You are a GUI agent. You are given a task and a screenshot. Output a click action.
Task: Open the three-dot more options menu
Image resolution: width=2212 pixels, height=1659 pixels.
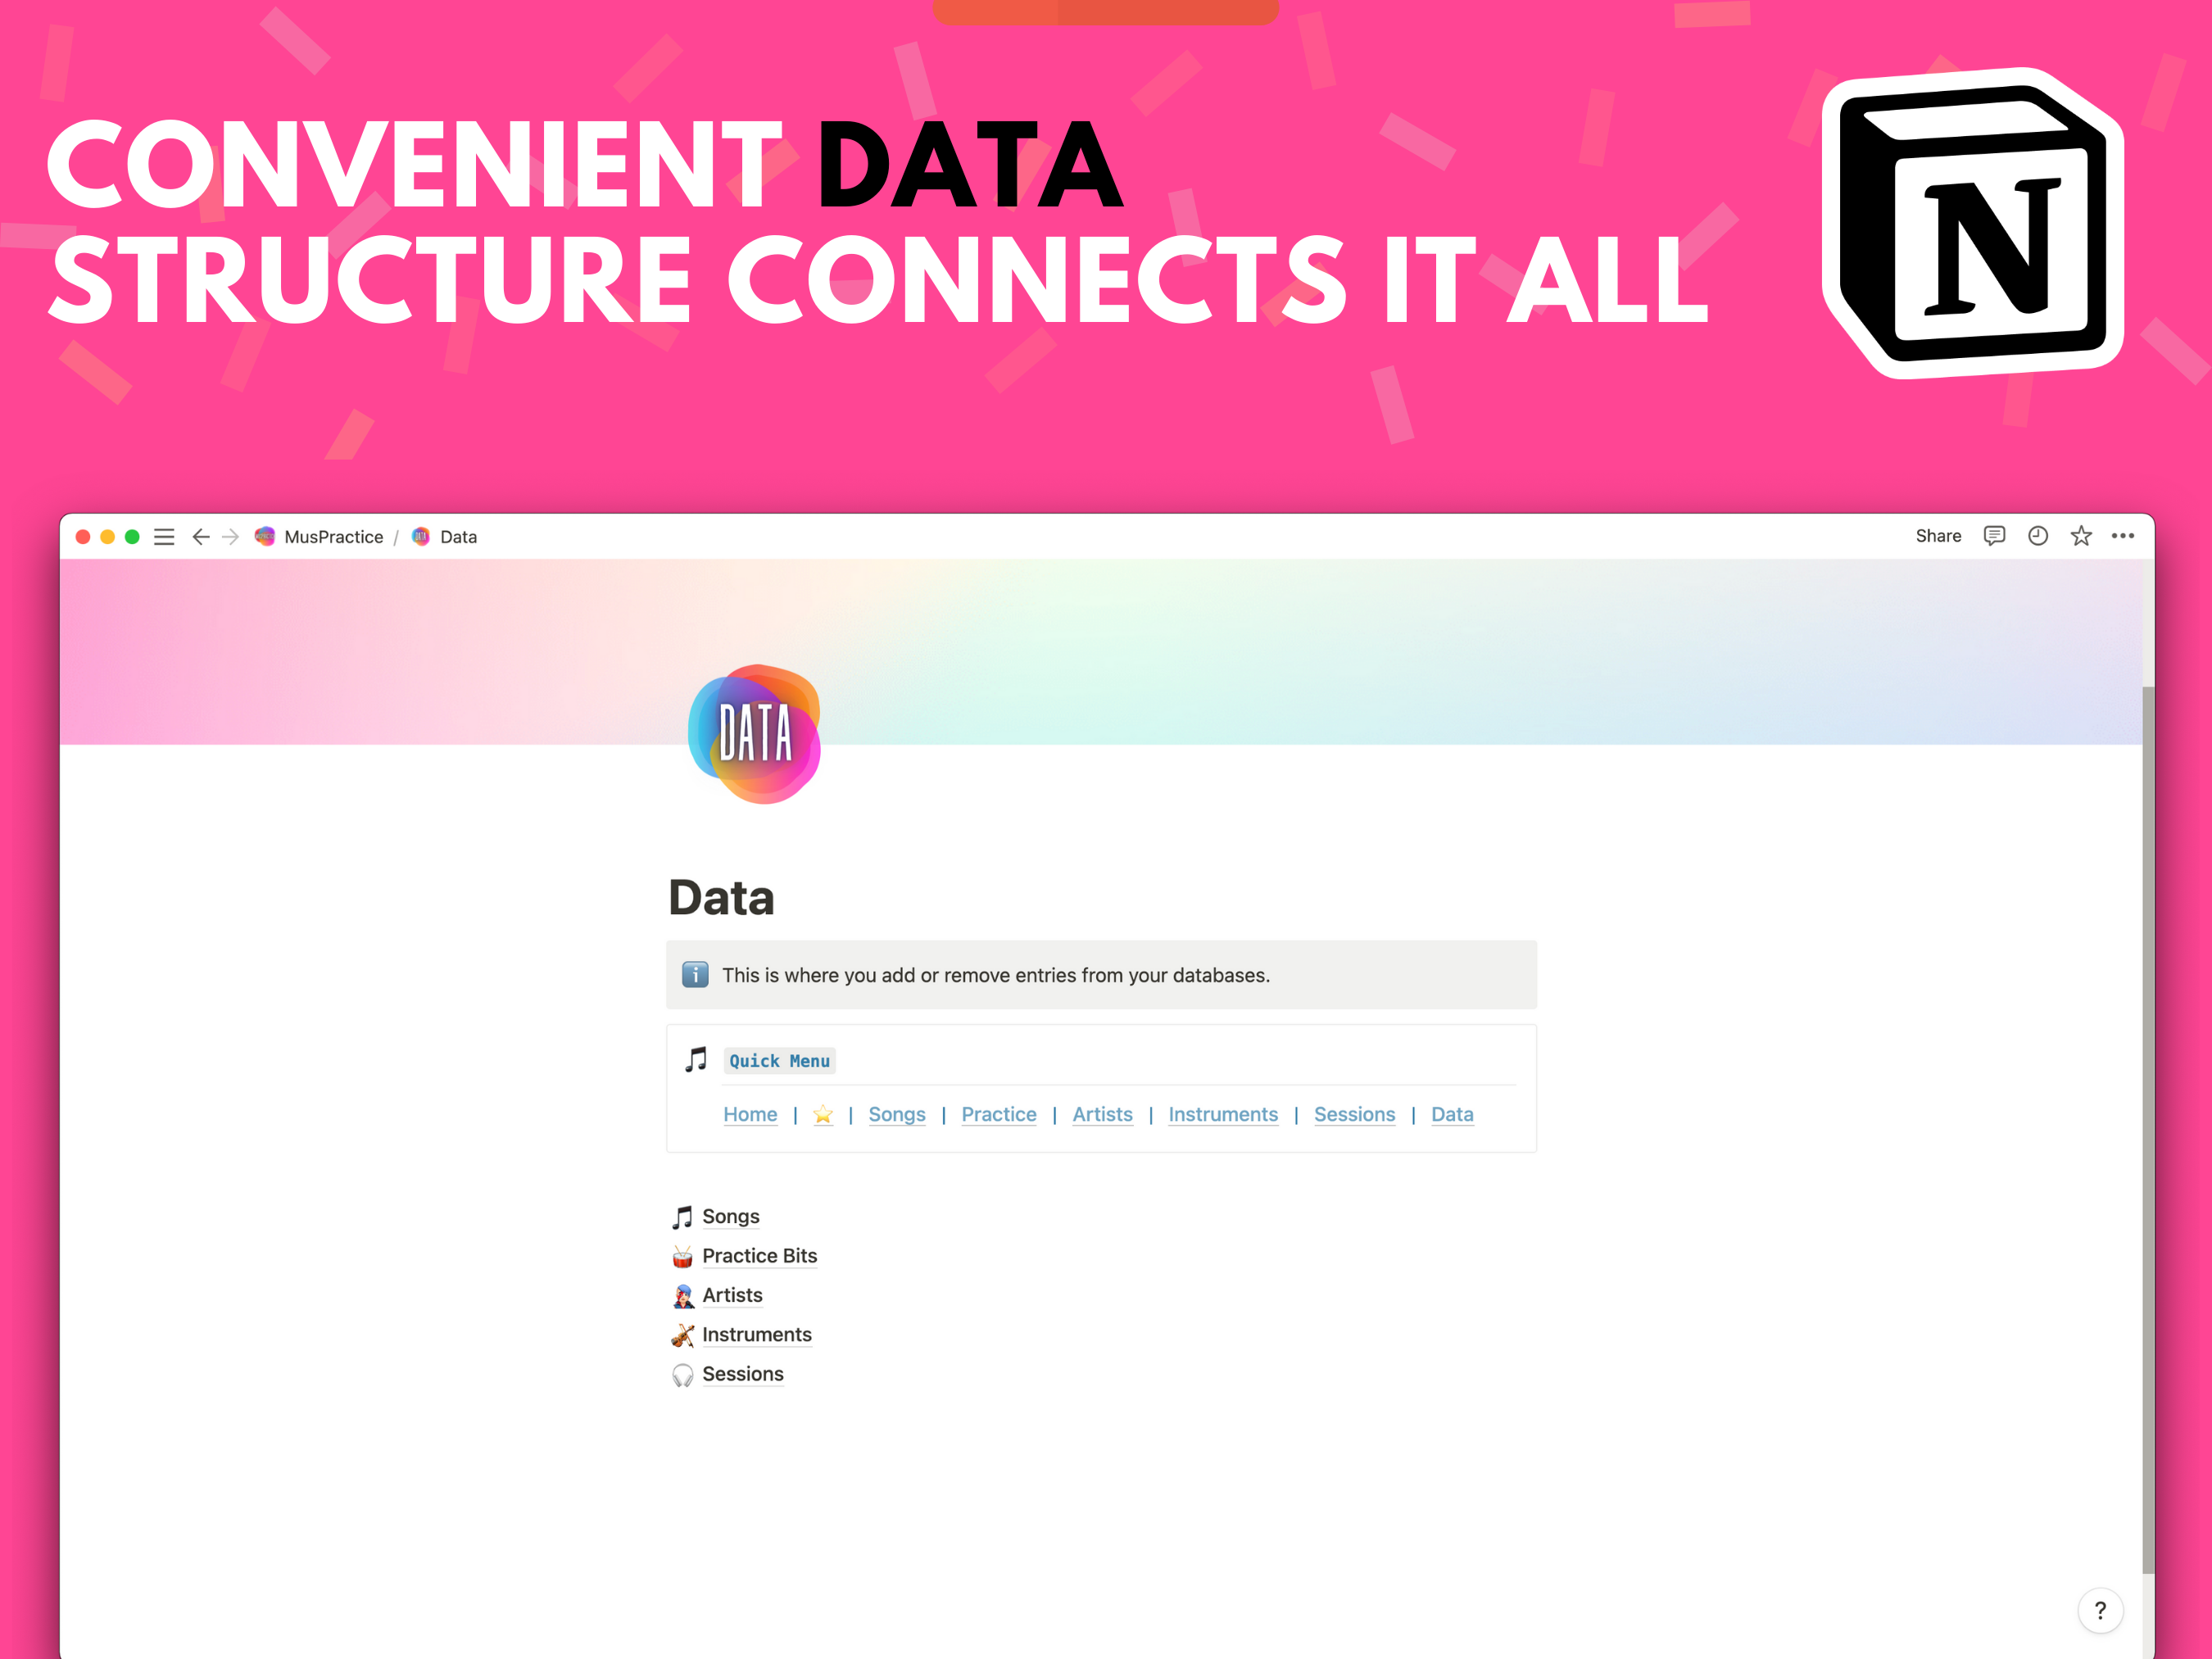click(x=2122, y=536)
